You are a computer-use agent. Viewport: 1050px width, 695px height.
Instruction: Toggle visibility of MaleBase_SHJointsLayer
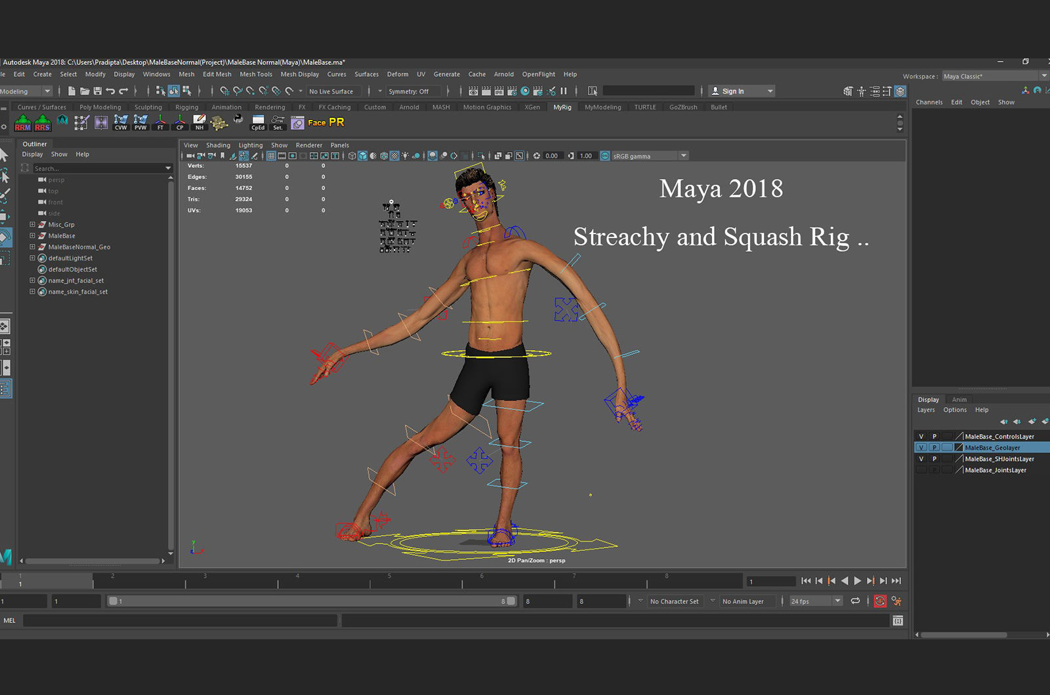921,459
